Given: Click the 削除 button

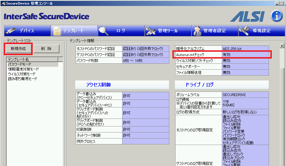Looking at the screenshot, I should coord(46,49).
